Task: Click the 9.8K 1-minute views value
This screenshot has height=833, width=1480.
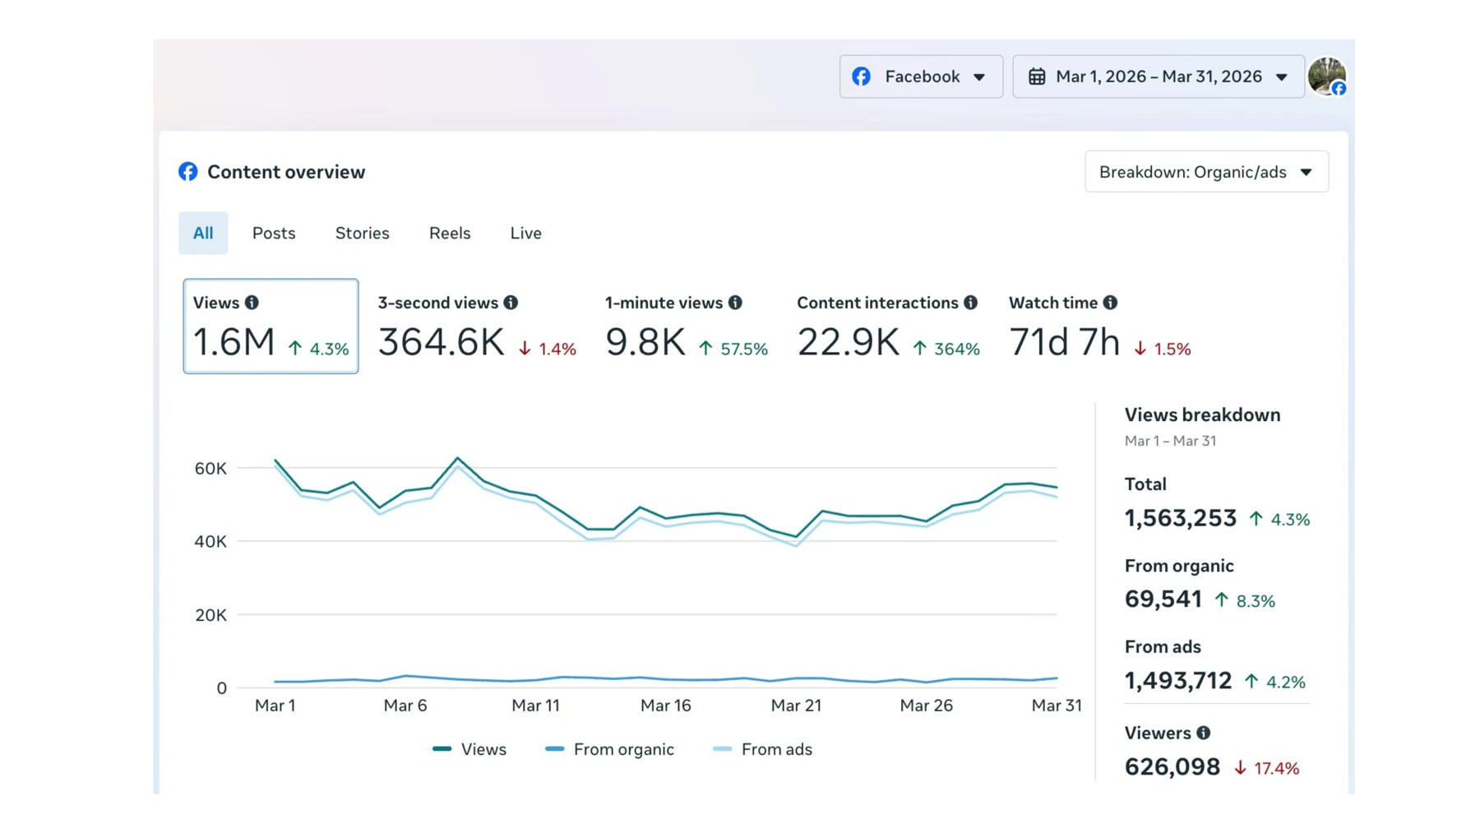Action: [645, 342]
